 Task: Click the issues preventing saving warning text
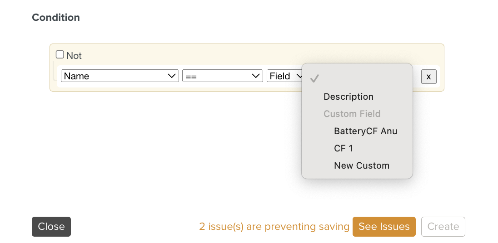(x=274, y=227)
